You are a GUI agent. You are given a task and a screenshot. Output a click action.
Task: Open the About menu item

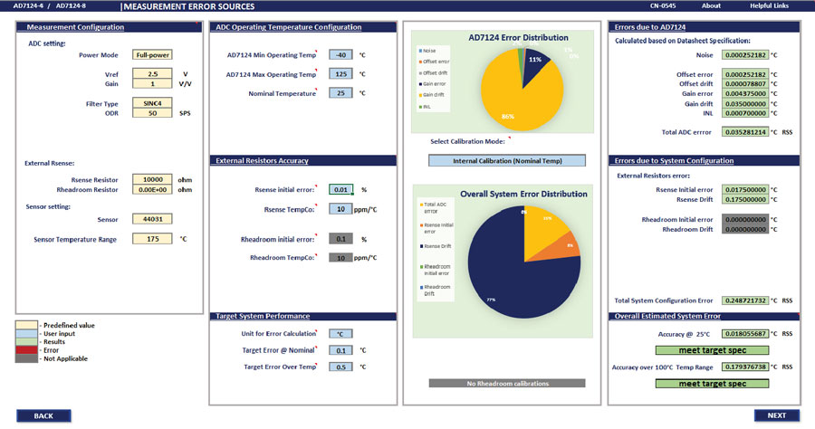[711, 5]
